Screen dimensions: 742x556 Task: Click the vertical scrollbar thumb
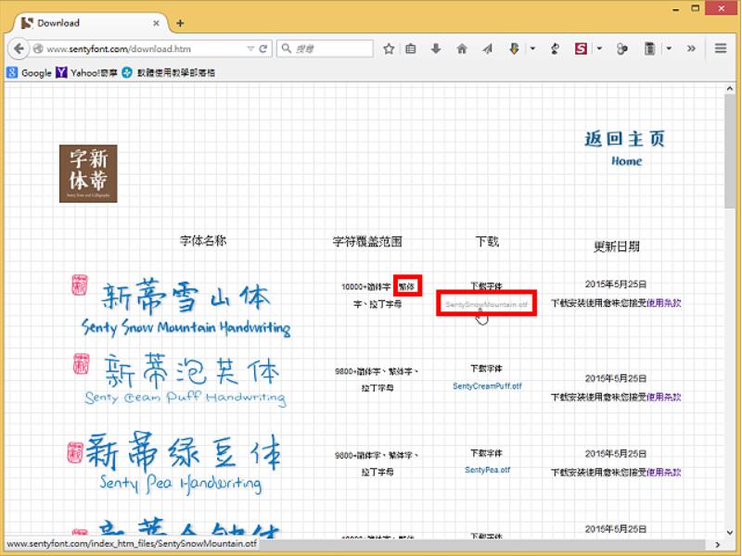pos(730,150)
